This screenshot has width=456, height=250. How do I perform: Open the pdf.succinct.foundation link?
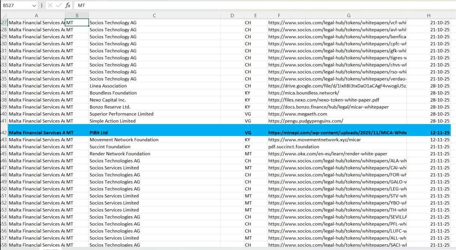tap(294, 147)
